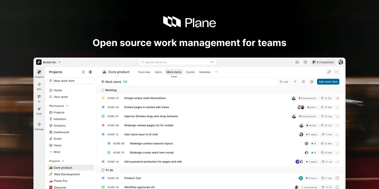Open more tabs ellipsis after Modules
379x189 pixels.
216,72
